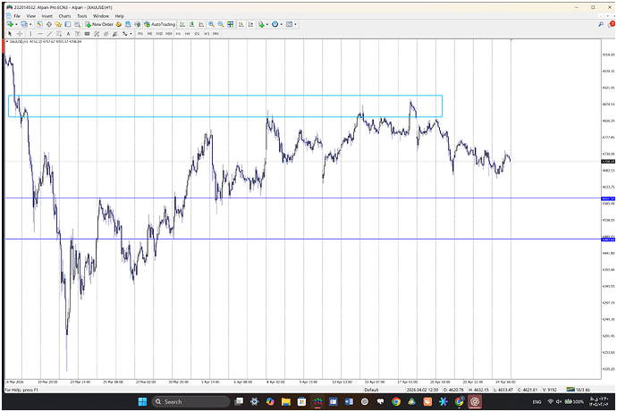Screen dimensions: 617x412
Task: Click the taskbar Search box
Action: coord(190,401)
